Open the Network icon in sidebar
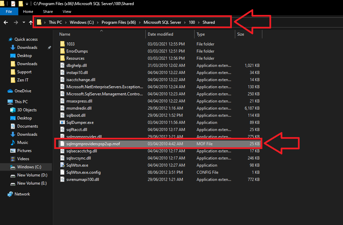The width and height of the screenshot is (343, 225). coord(10,194)
